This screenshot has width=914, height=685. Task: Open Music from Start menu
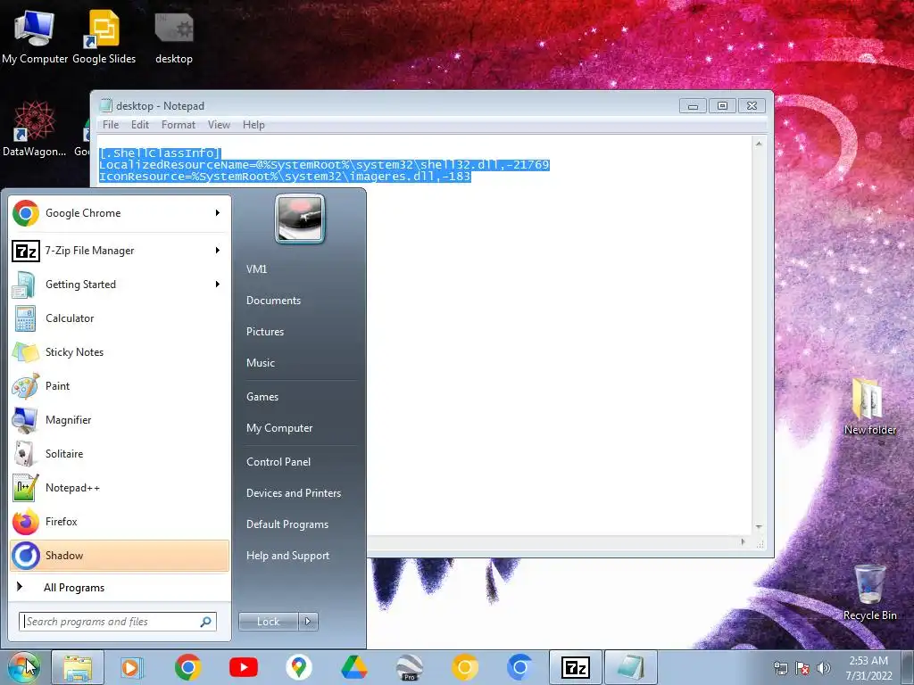(x=261, y=363)
